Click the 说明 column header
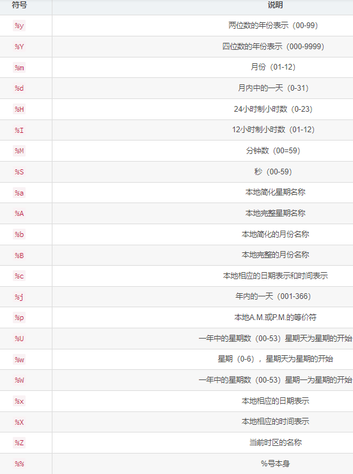 coord(275,5)
